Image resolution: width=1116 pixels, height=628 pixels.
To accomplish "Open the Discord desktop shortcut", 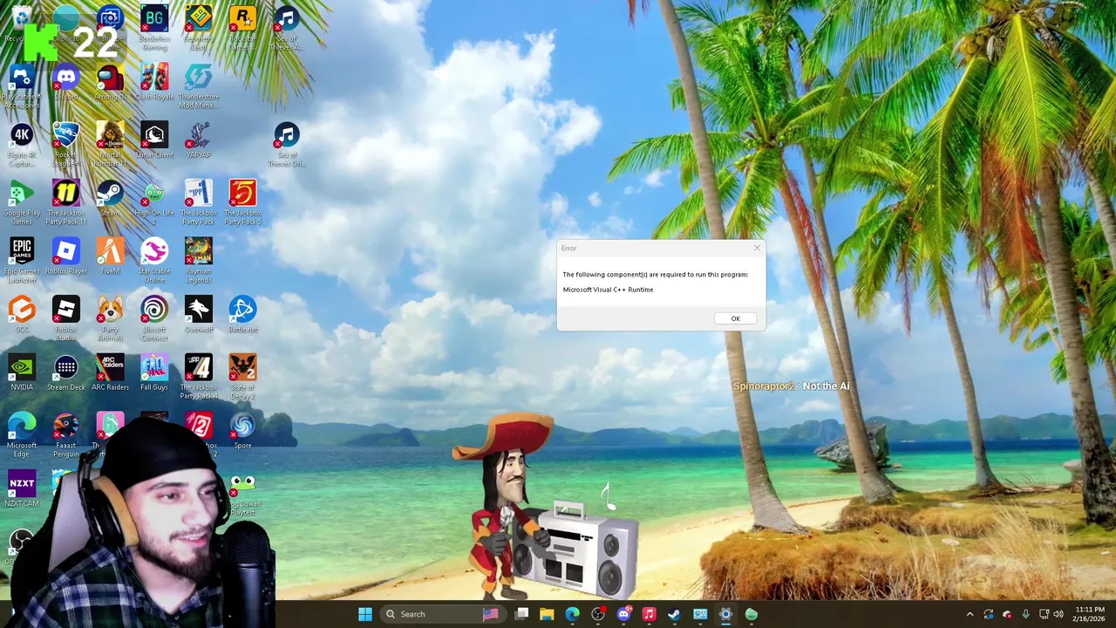I will pos(66,82).
